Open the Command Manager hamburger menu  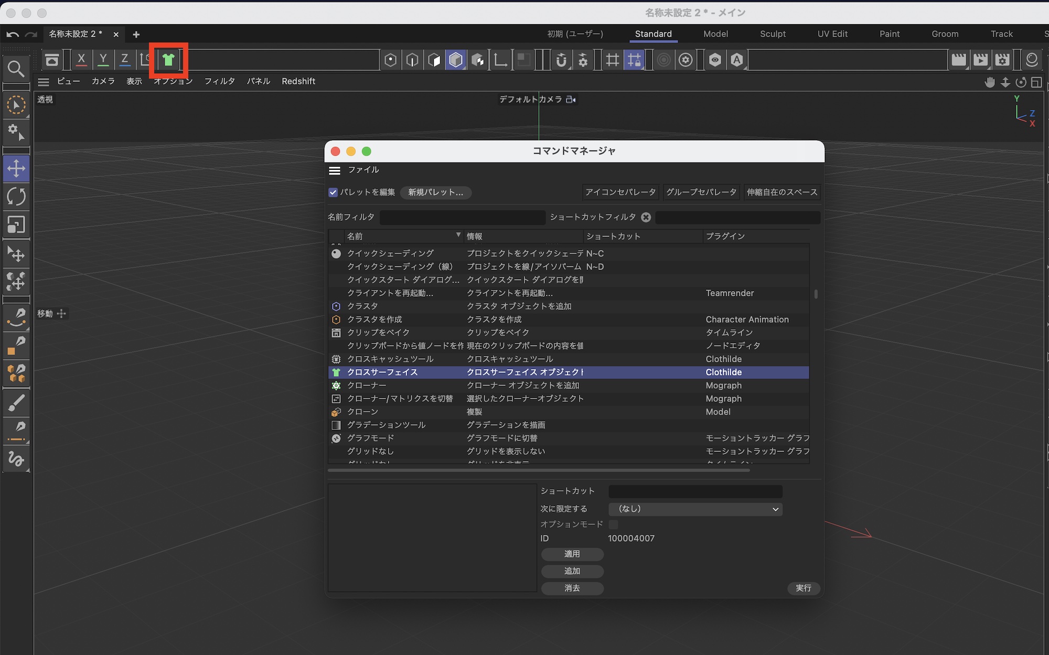(335, 170)
